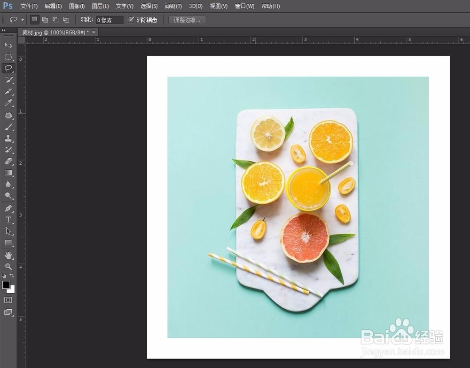Click the 调整边缘 refine edge button
Image resolution: width=470 pixels, height=368 pixels.
pos(187,20)
